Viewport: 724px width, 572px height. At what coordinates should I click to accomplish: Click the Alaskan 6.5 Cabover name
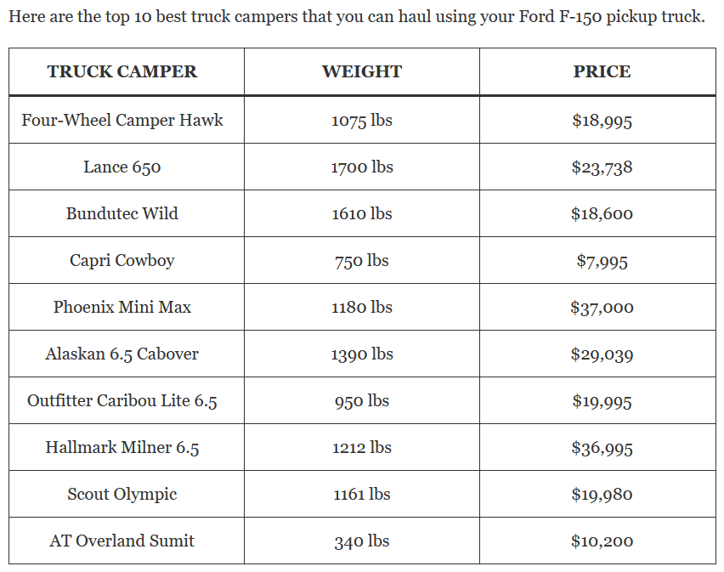(122, 354)
